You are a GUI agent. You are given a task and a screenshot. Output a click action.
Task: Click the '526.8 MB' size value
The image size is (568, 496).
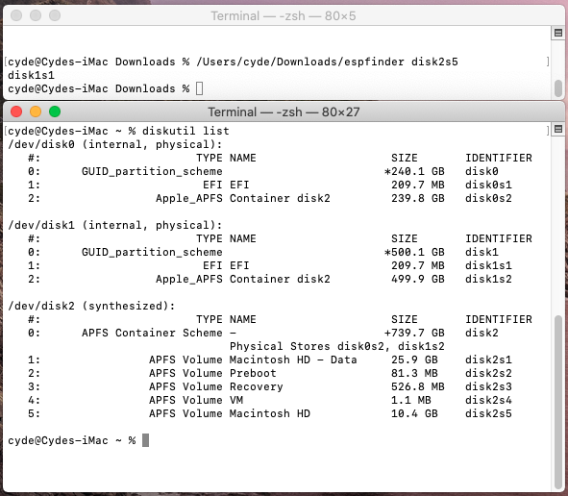[x=418, y=386]
